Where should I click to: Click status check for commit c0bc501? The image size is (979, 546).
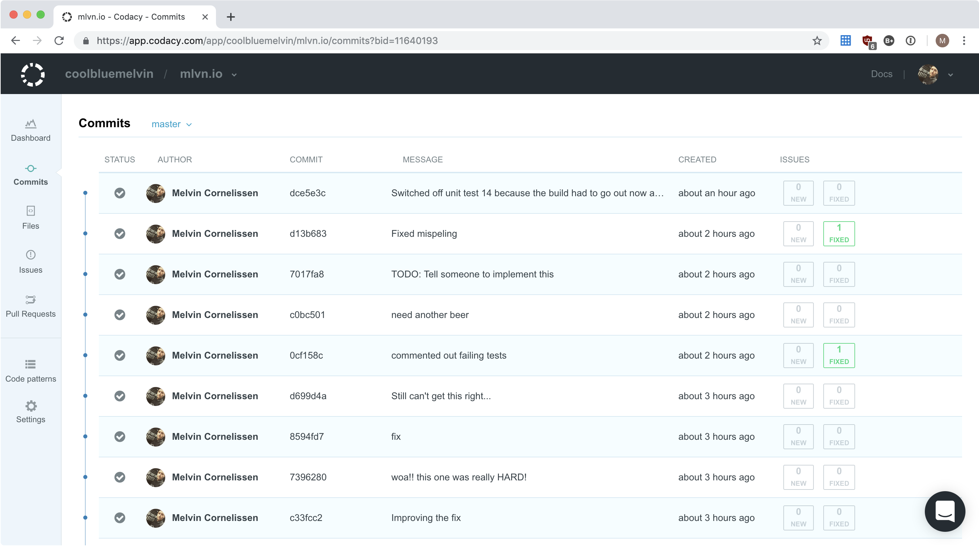120,315
